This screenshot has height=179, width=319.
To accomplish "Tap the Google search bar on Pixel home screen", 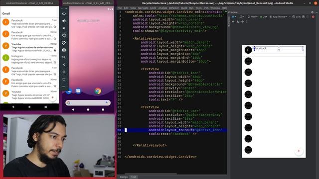I will pyautogui.click(x=88, y=103).
